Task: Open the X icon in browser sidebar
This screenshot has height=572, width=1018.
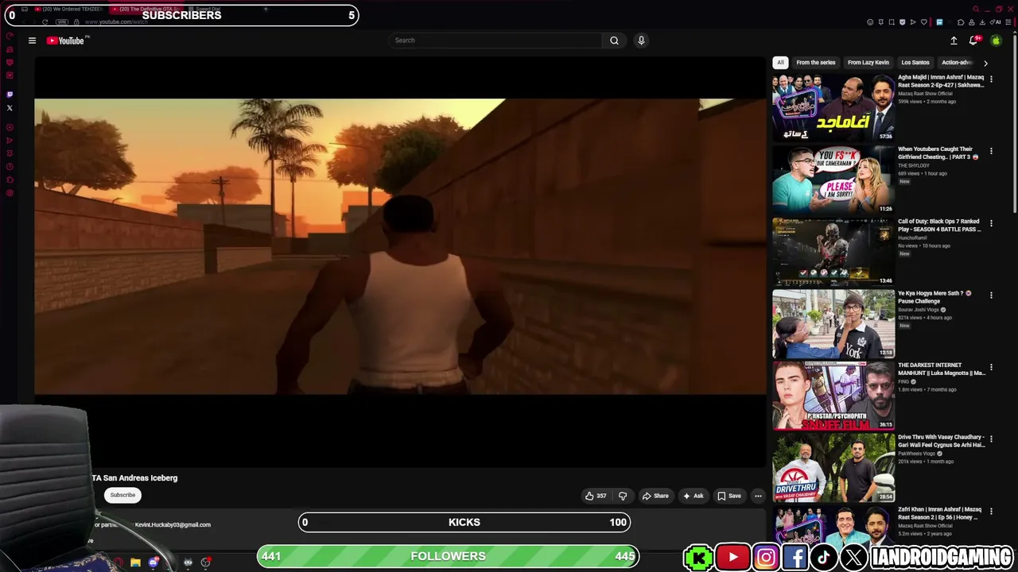Action: coord(10,108)
